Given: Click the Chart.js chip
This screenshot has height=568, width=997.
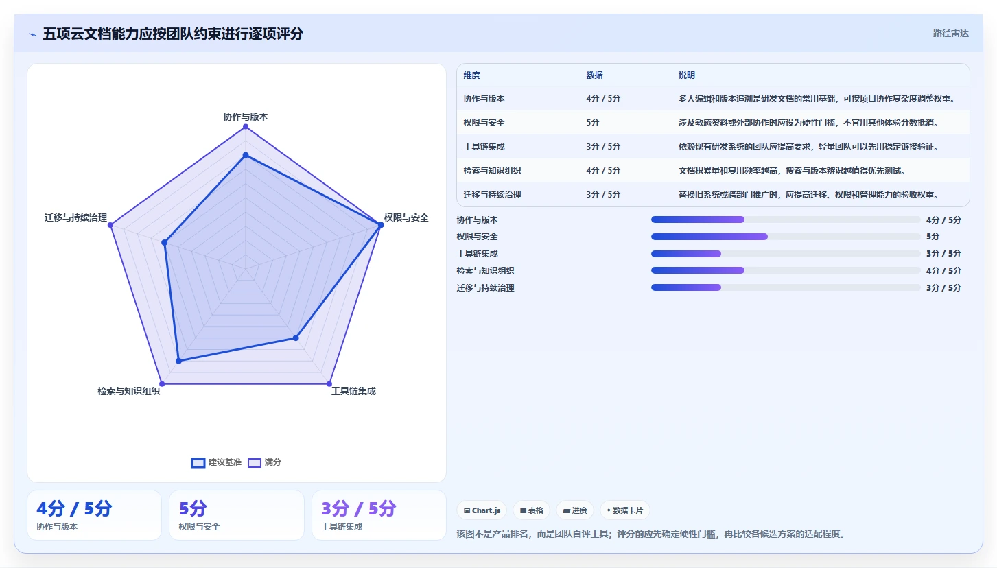Looking at the screenshot, I should coord(482,510).
